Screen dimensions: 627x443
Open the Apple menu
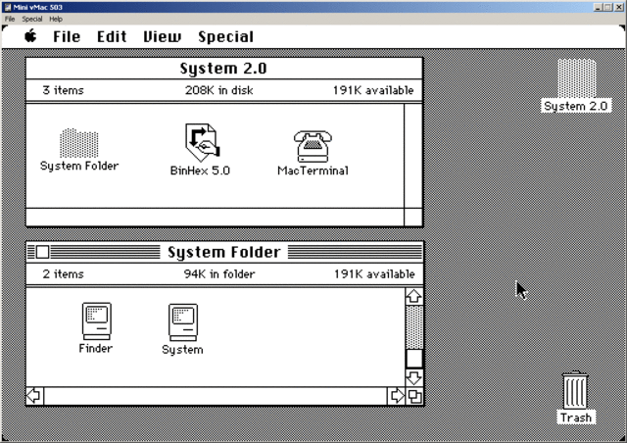click(x=30, y=36)
